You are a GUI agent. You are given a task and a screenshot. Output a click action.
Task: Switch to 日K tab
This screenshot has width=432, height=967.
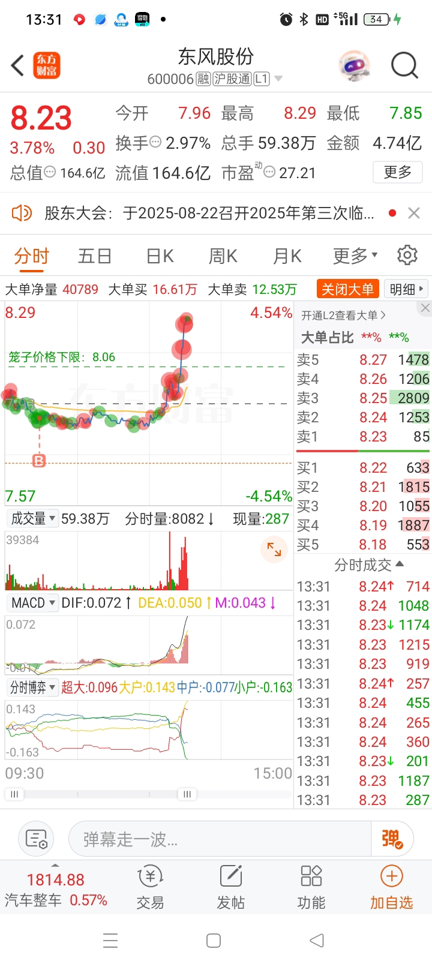(160, 256)
